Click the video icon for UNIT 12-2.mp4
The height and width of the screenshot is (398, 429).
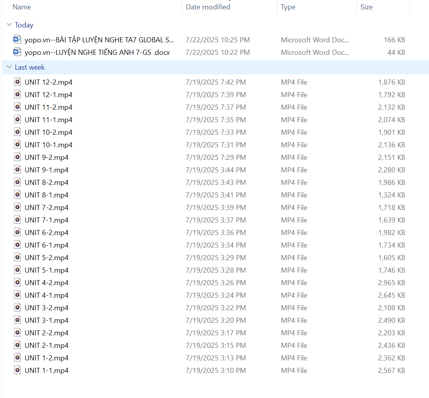[x=17, y=82]
